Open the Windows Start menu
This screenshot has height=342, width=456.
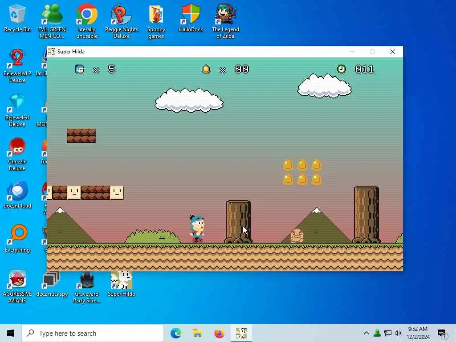11,333
